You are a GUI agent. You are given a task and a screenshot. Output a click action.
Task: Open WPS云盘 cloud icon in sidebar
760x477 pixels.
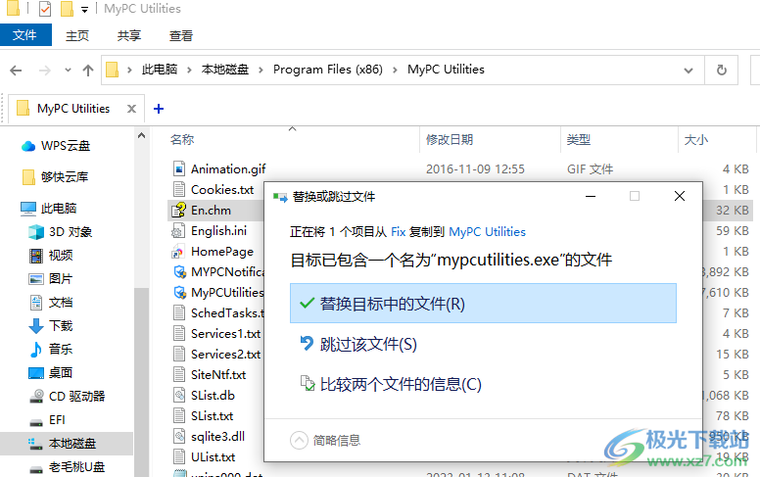(x=28, y=146)
